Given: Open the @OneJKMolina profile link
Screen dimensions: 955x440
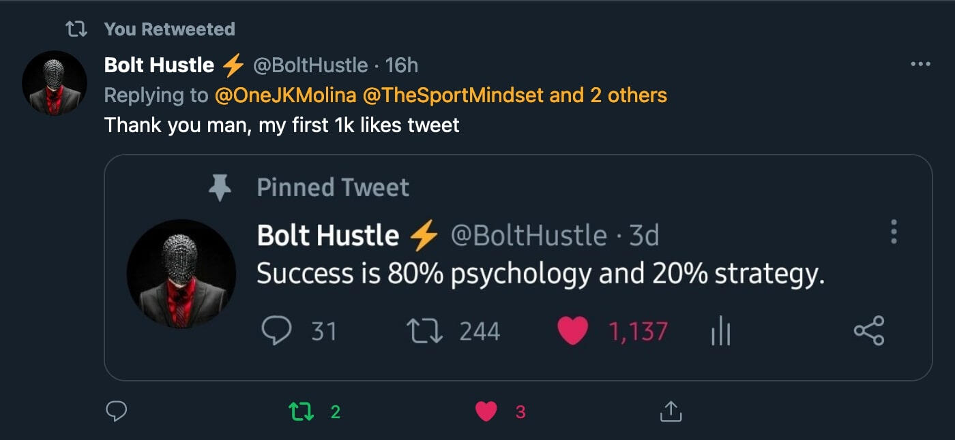Looking at the screenshot, I should click(x=285, y=95).
